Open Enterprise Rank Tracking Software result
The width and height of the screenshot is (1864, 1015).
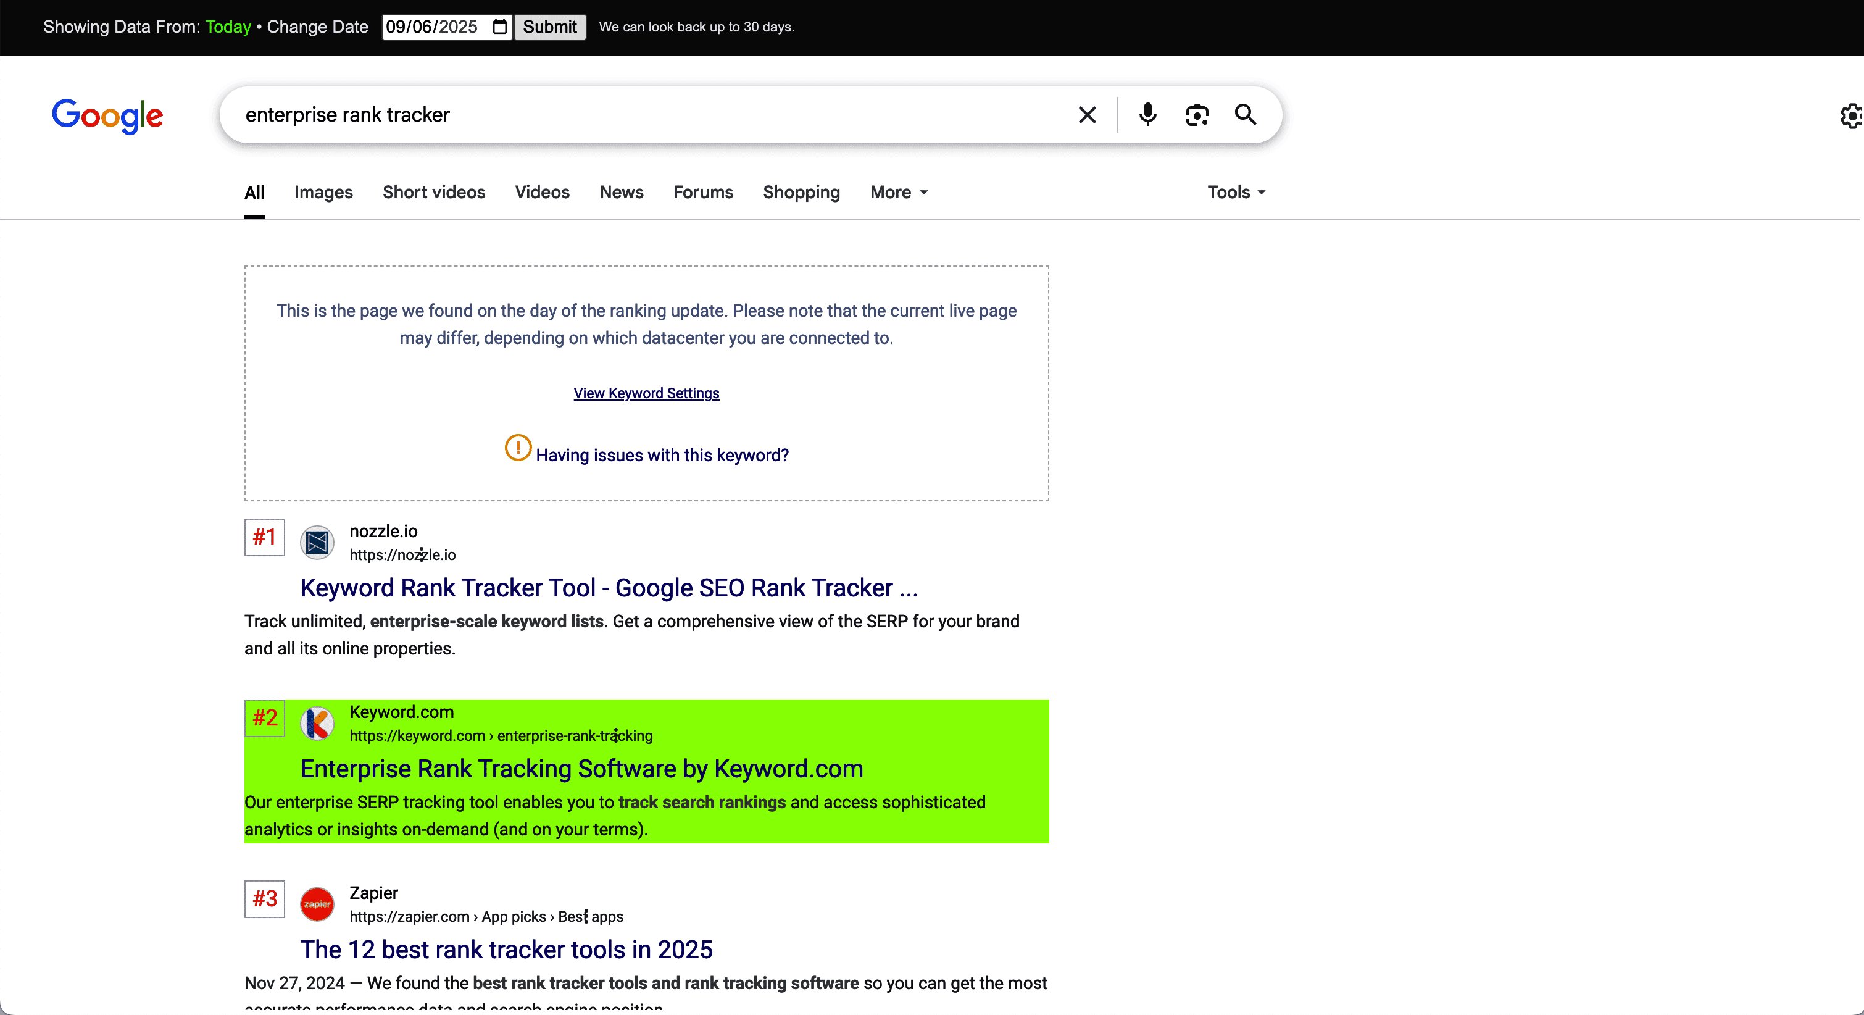pos(581,769)
